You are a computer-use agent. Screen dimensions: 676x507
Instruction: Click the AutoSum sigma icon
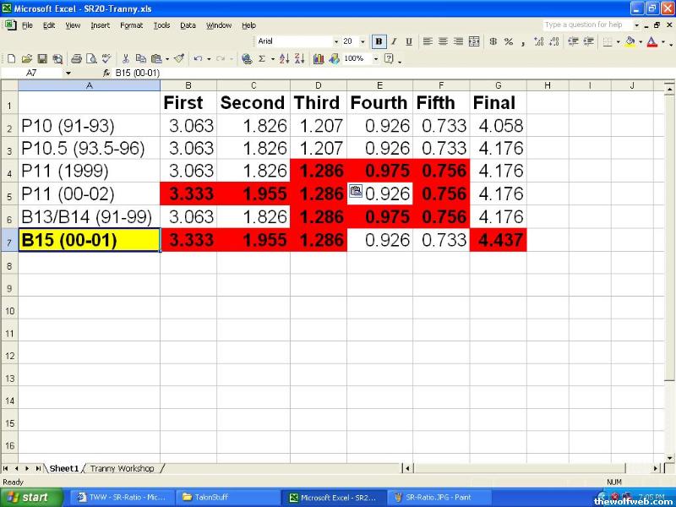click(x=261, y=59)
